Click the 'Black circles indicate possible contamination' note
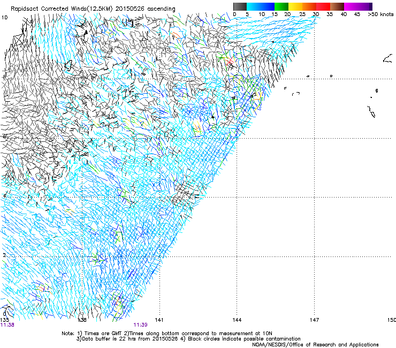The width and height of the screenshot is (396, 348). [244, 339]
